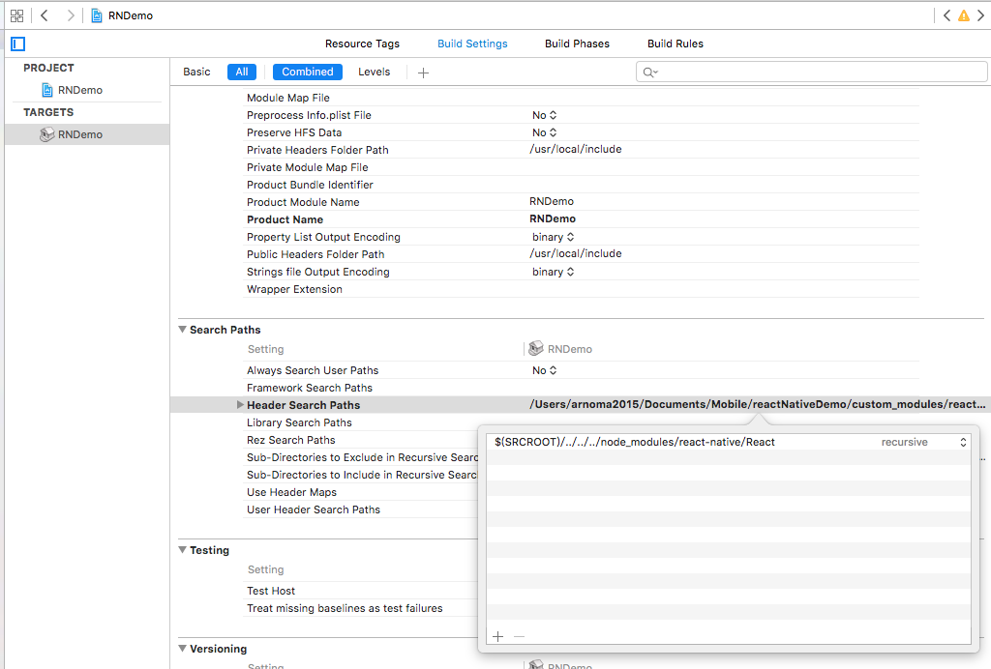Click the build settings search field
This screenshot has height=669, width=991.
tap(813, 73)
